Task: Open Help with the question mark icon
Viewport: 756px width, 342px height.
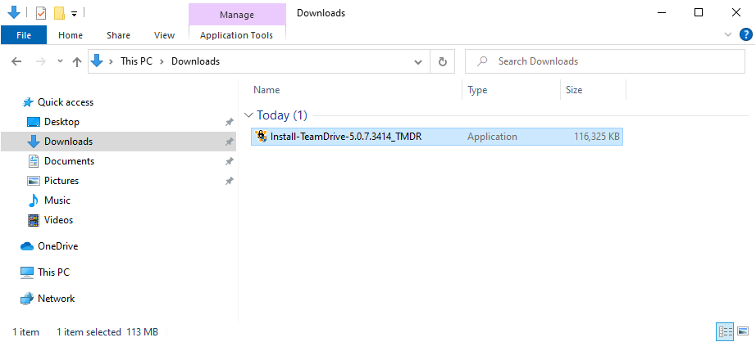Action: click(x=745, y=34)
